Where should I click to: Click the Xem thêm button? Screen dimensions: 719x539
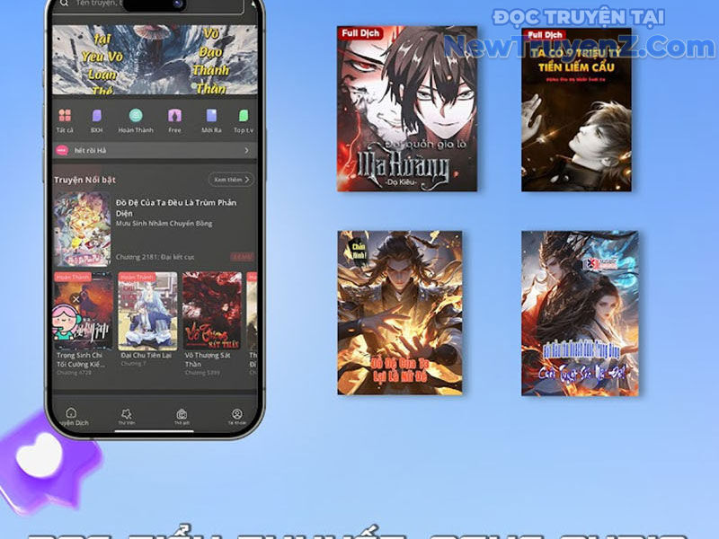point(231,180)
